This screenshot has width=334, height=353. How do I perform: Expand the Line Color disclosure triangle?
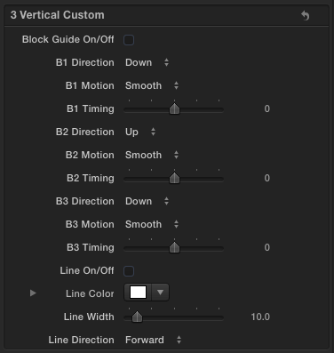(x=33, y=293)
